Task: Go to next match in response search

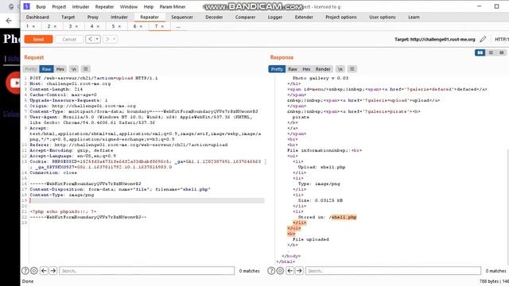Action: pyautogui.click(x=299, y=270)
